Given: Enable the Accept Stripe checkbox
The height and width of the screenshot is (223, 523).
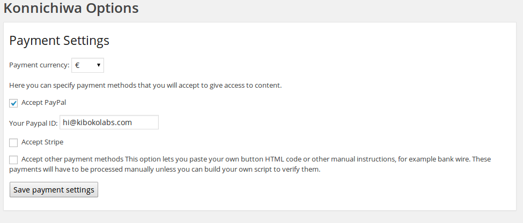Looking at the screenshot, I should pos(13,142).
